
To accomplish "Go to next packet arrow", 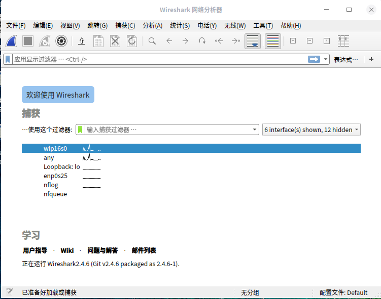I will (x=185, y=41).
